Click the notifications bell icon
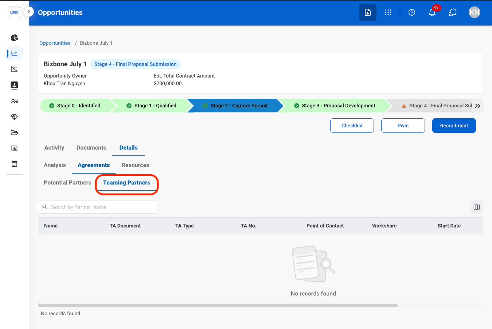The width and height of the screenshot is (492, 329). (x=432, y=12)
